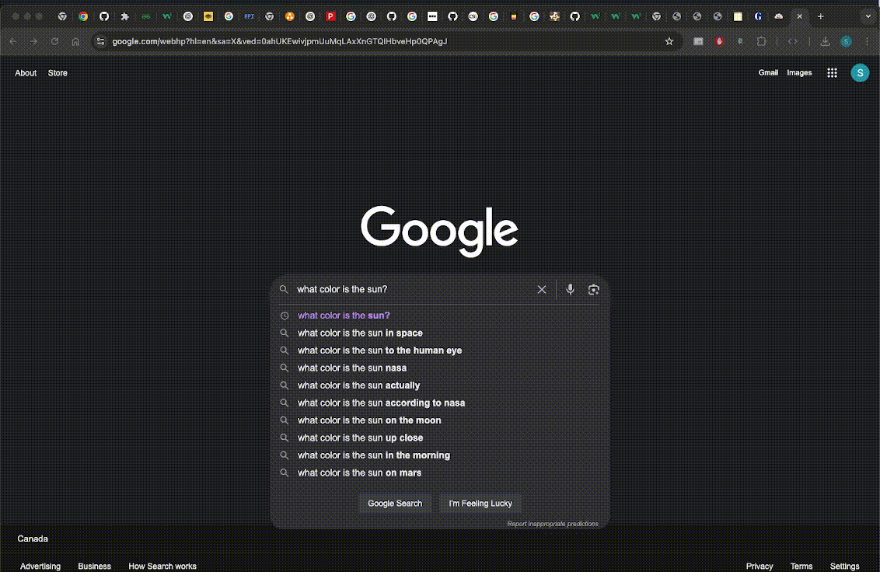Open the browser downloads icon
The height and width of the screenshot is (572, 880).
point(825,41)
